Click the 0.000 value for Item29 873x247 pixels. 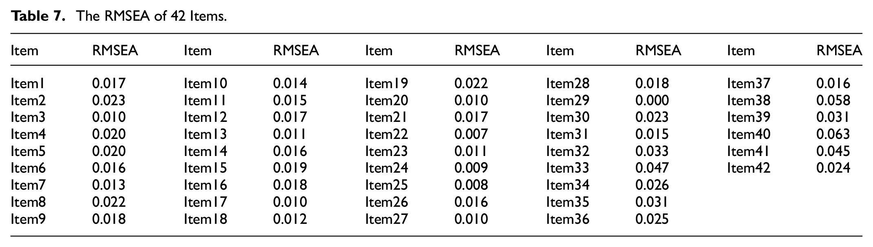tap(652, 100)
